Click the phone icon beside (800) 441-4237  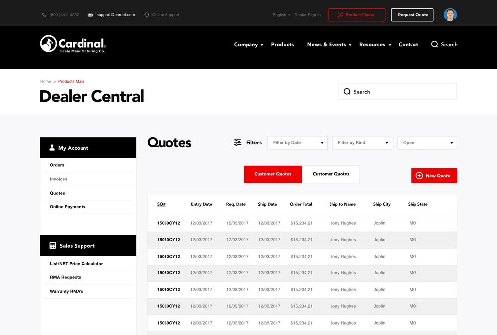44,15
